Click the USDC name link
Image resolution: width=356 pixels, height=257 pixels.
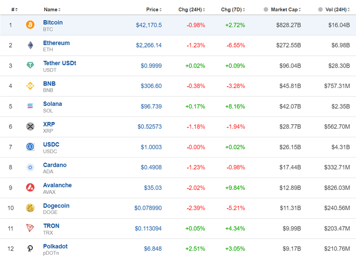(51, 144)
